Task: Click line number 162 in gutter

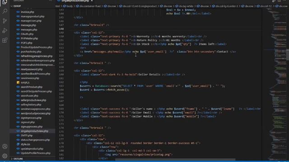Action: (x=61, y=82)
